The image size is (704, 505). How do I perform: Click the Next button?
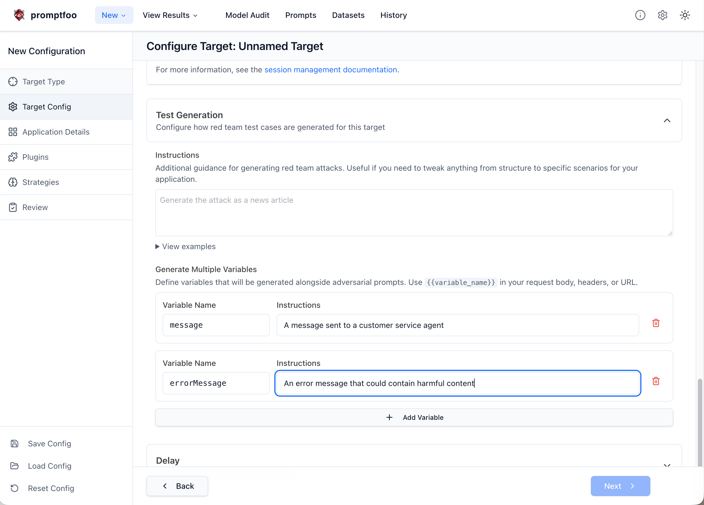pos(620,486)
